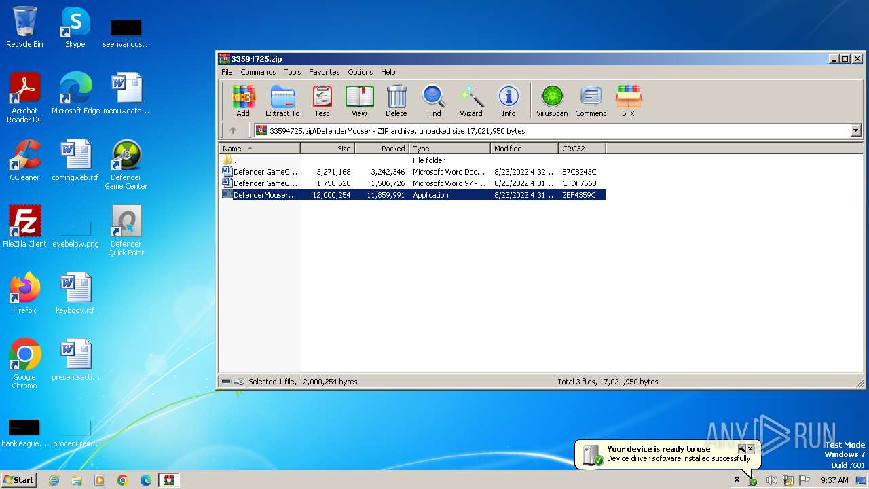Click the Start button
Viewport: 869px width, 489px height.
coord(18,479)
